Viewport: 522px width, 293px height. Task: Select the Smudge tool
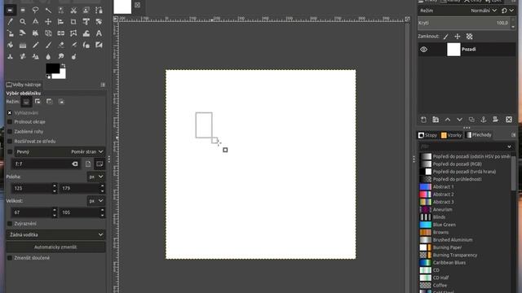(x=61, y=56)
